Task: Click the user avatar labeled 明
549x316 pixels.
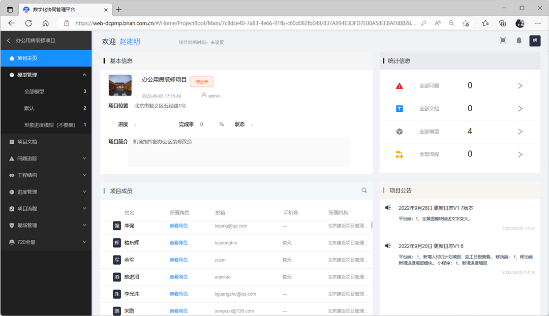Action: click(535, 41)
